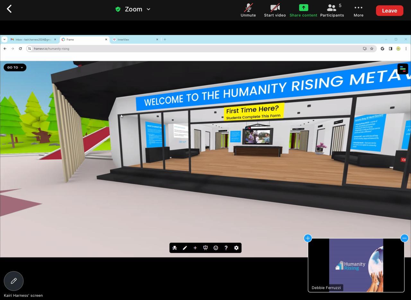This screenshot has width=411, height=300.
Task: Select Debbie Ferruzzi's video thumbnail
Action: (x=356, y=265)
